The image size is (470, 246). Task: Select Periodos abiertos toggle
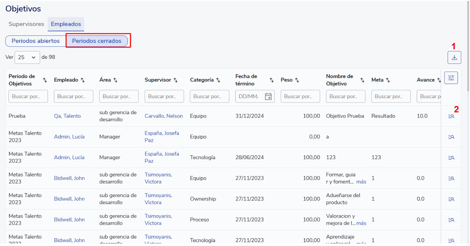pyautogui.click(x=35, y=41)
